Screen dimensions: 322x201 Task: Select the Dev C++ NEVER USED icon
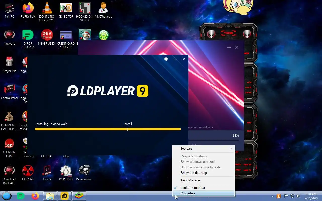point(47,38)
